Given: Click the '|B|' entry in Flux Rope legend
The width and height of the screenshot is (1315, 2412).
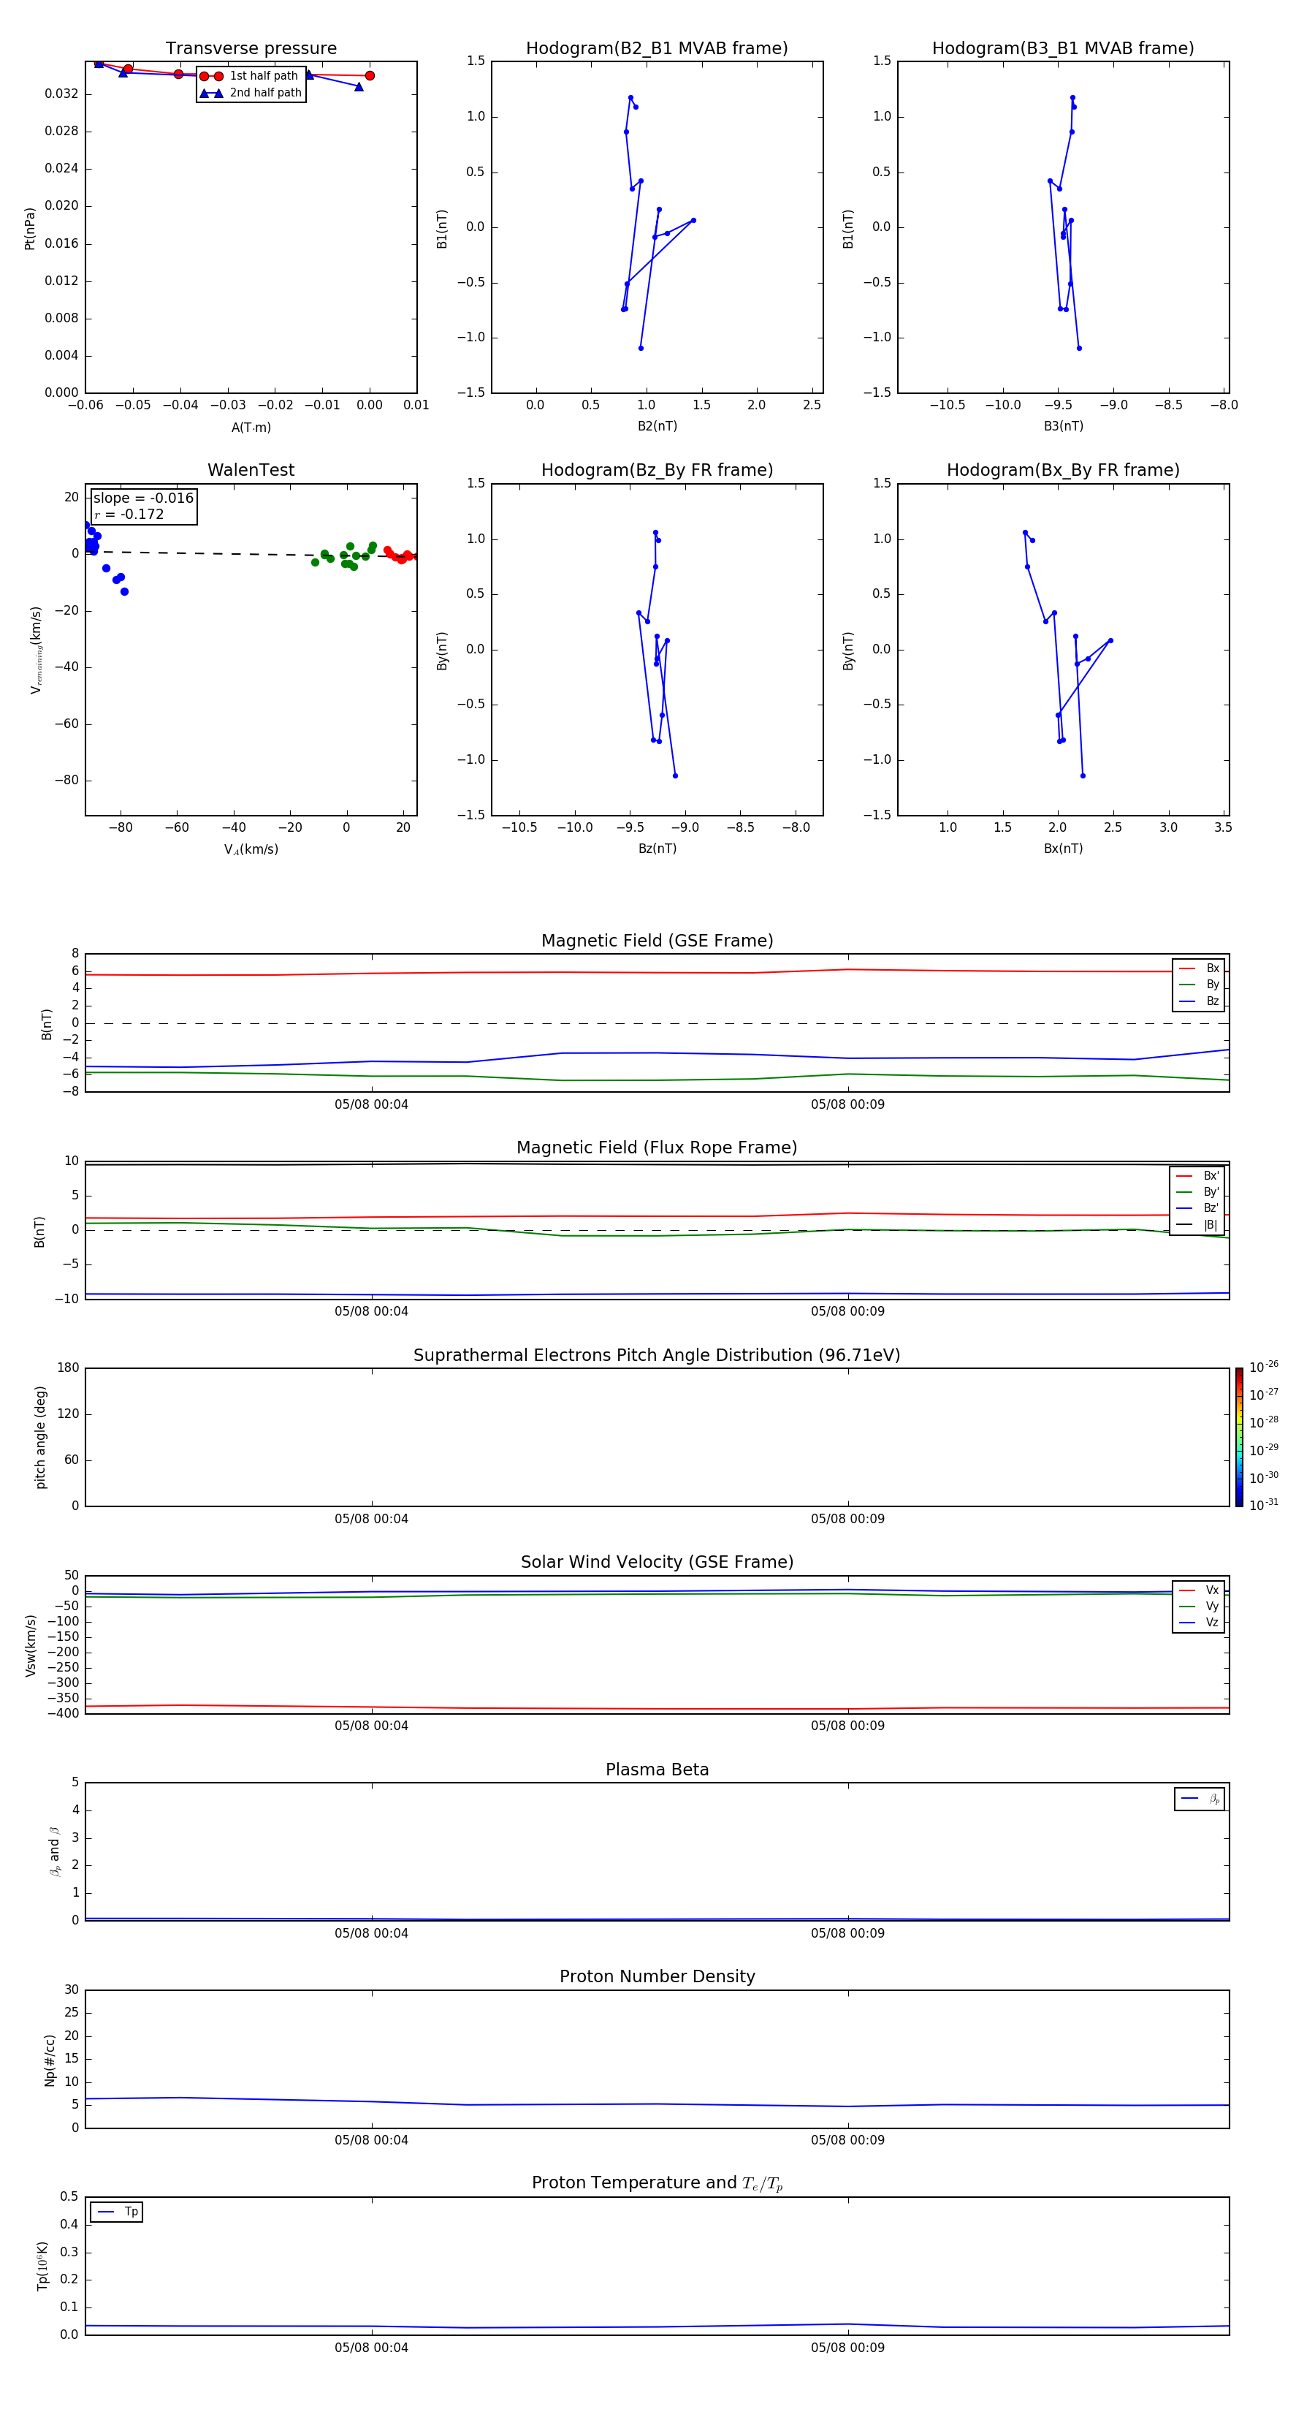Looking at the screenshot, I should coord(1198,1225).
